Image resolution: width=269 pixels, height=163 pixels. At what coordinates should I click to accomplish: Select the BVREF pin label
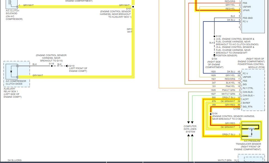(x=246, y=103)
